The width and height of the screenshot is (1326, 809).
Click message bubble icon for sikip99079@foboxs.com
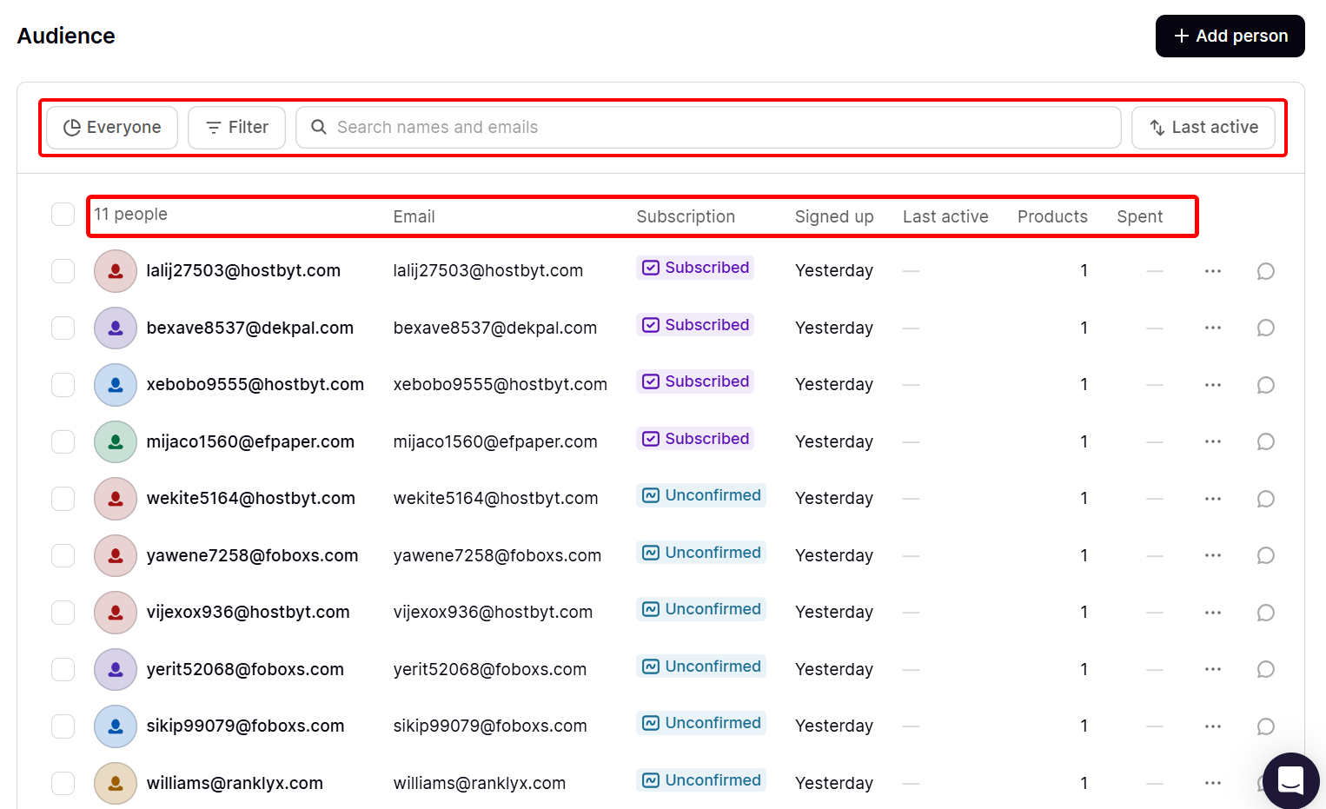point(1266,726)
